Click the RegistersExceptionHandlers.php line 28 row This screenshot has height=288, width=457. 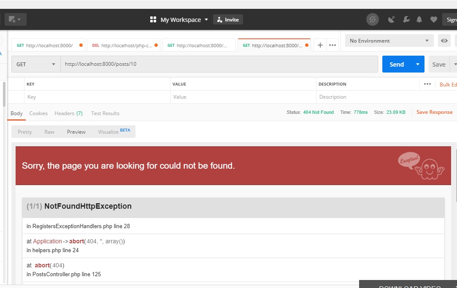(x=233, y=226)
